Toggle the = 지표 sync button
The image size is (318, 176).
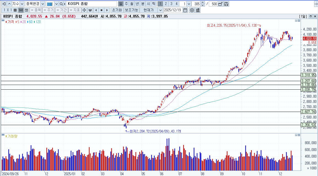(75, 10)
